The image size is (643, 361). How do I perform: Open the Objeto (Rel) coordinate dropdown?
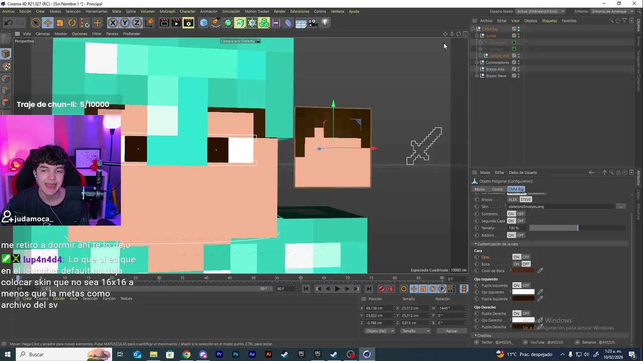(x=379, y=331)
